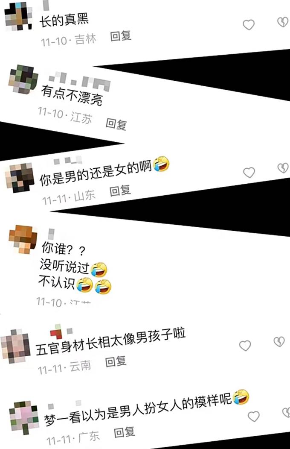Like the comment "长的真黑"
This screenshot has height=449, width=290.
pos(249,25)
